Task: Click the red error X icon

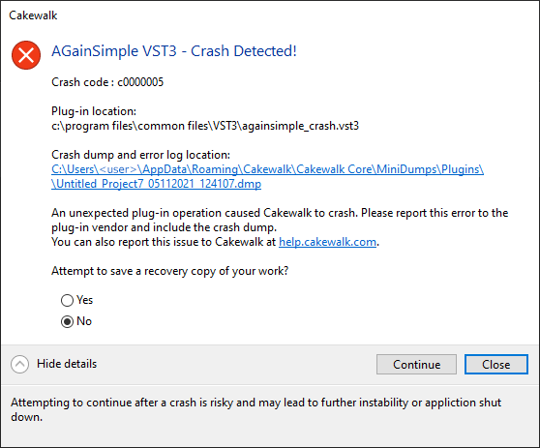Action: tap(26, 55)
